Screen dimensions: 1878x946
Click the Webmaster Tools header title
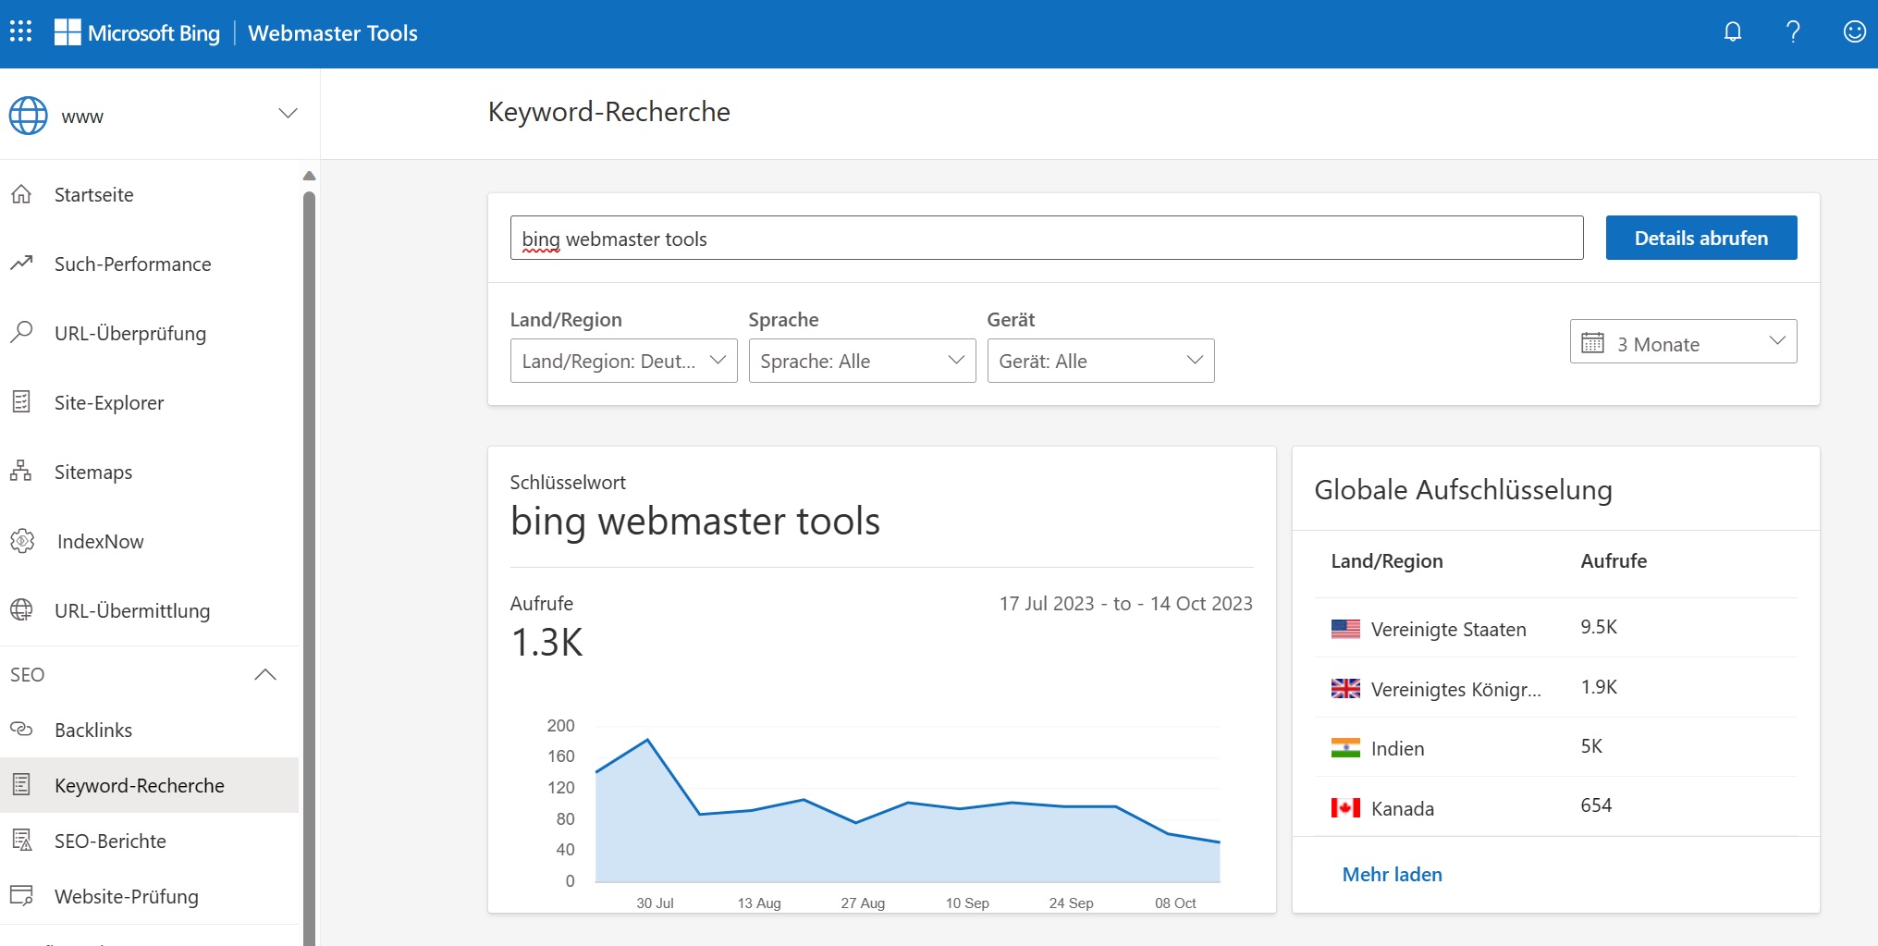[333, 33]
